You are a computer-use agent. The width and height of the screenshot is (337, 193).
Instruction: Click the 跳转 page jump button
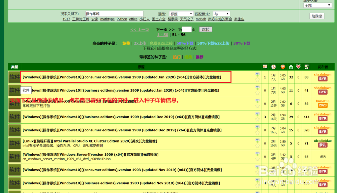[206, 29]
